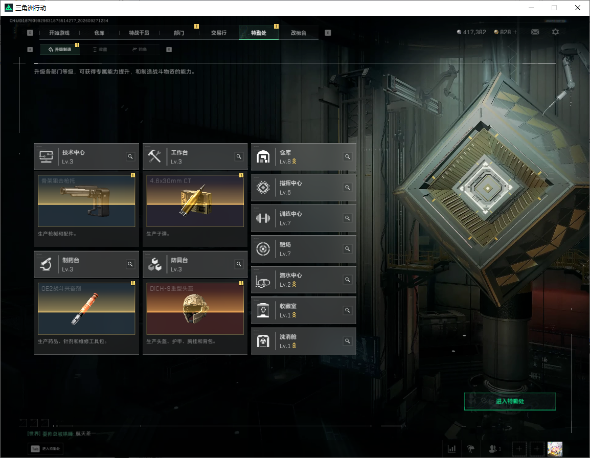Screen dimensions: 590x458
Task: Inspect 训练中心 with its magnifier icon
Action: tap(347, 218)
